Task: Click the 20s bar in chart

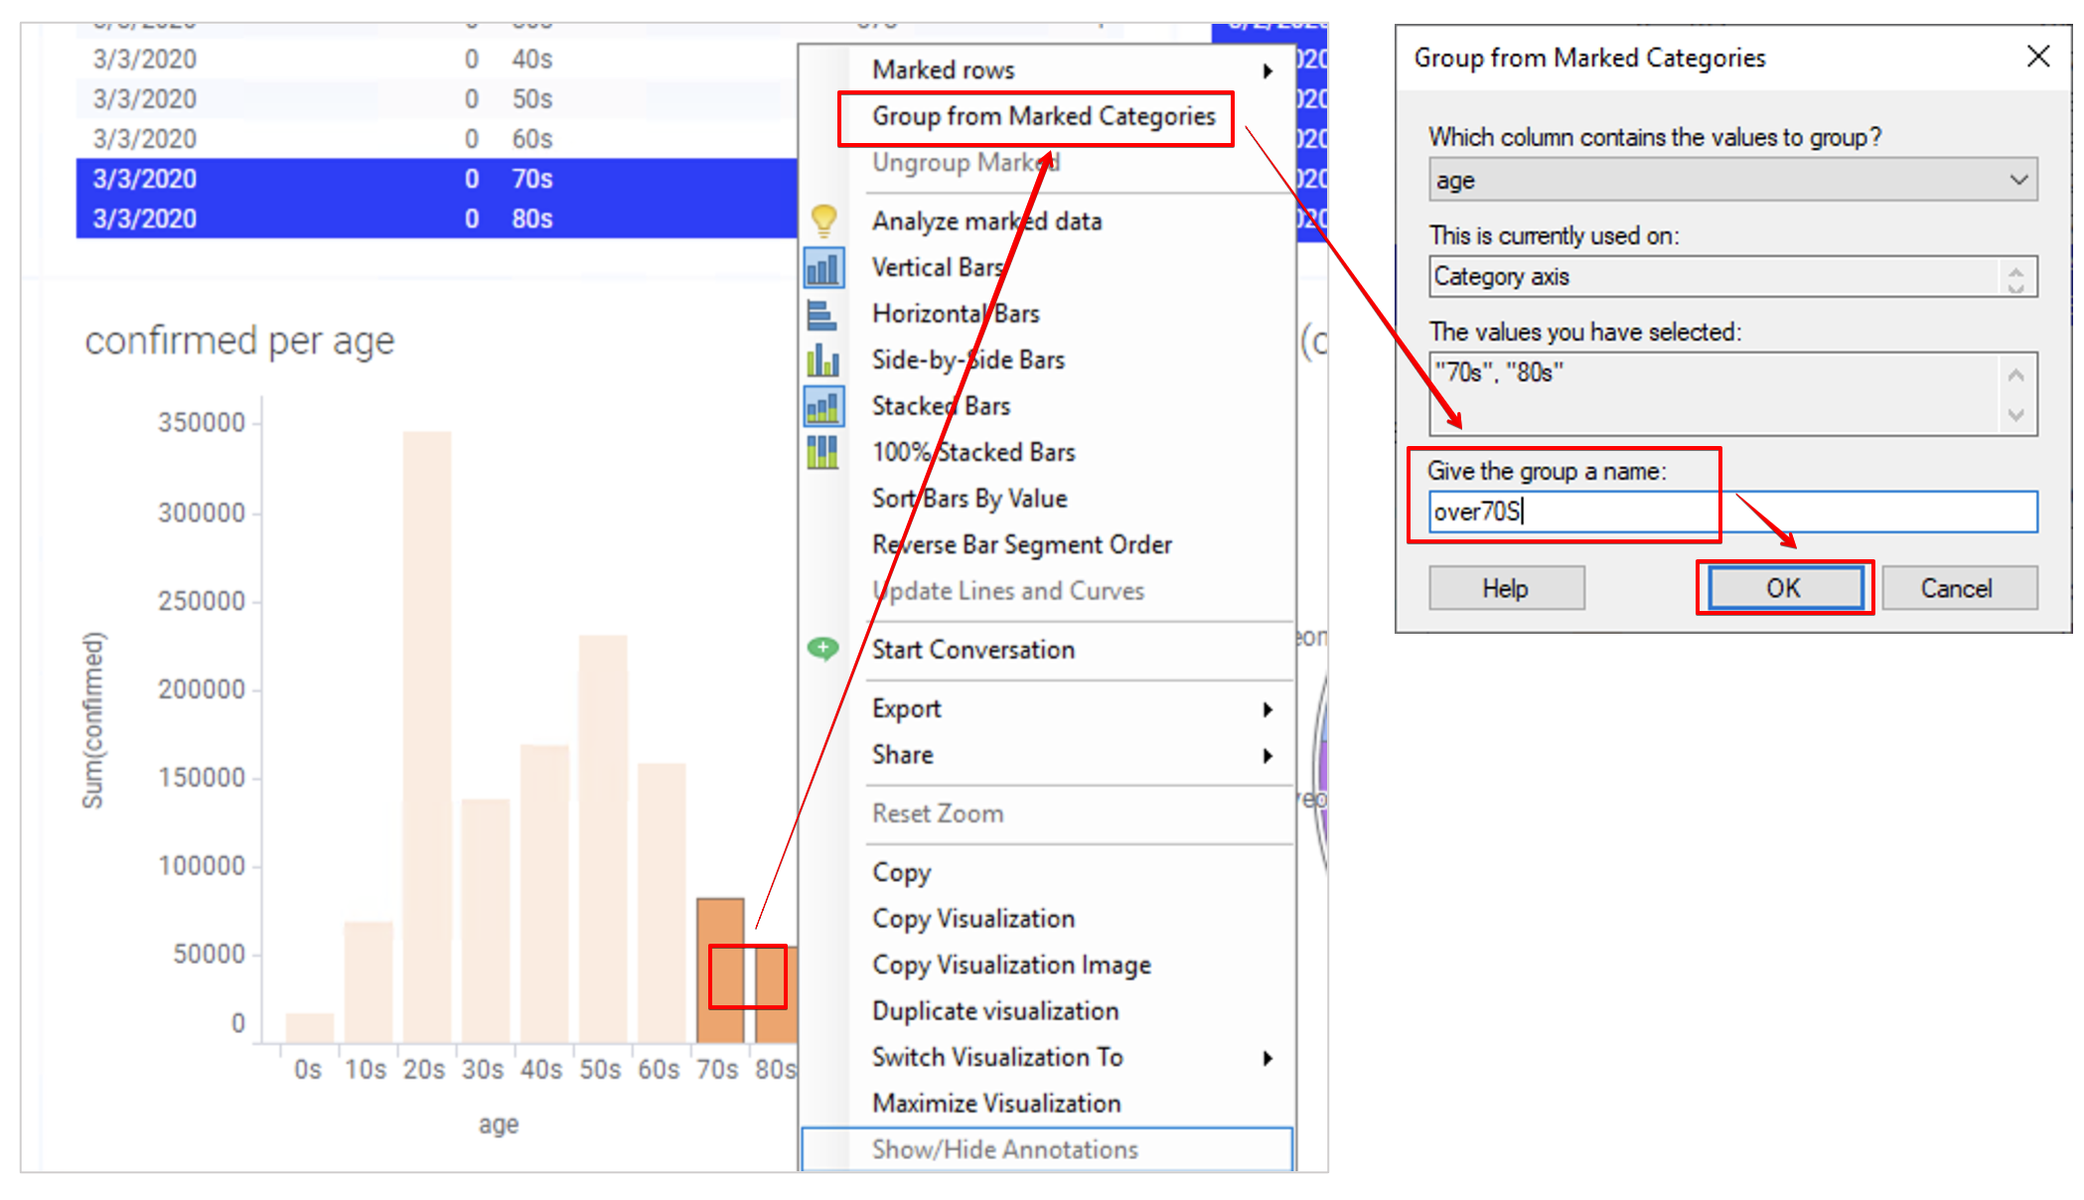Action: click(x=427, y=737)
